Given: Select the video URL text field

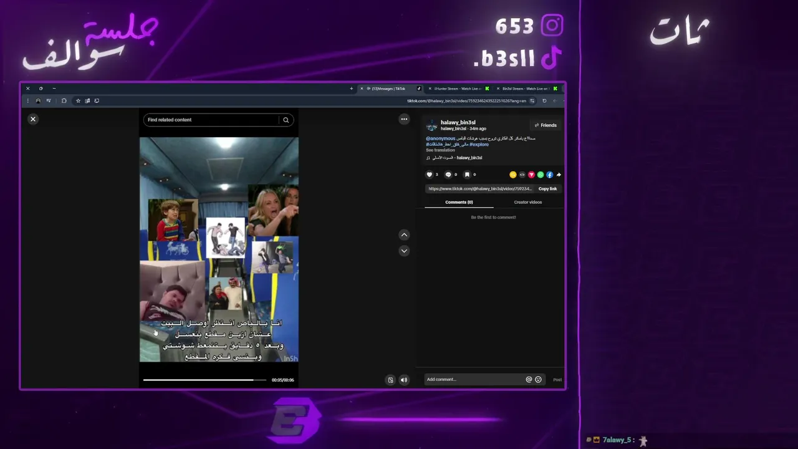Looking at the screenshot, I should coord(480,189).
